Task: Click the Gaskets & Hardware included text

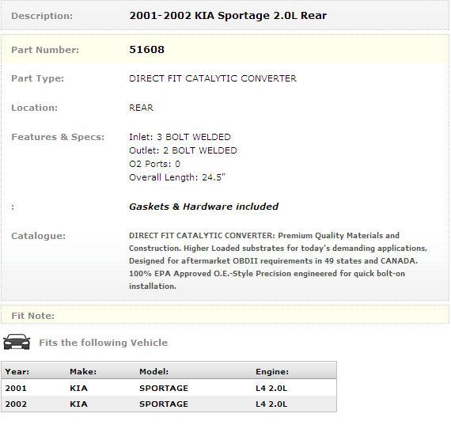Action: [203, 207]
